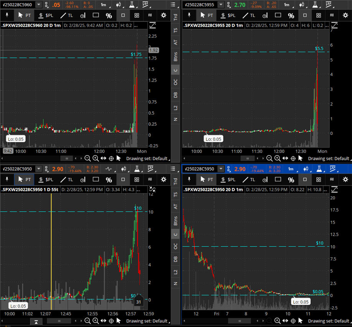This screenshot has width=352, height=327.
Task: Click horizontal scrollbar thumb under bottom-right chart
Action: pyautogui.click(x=240, y=321)
